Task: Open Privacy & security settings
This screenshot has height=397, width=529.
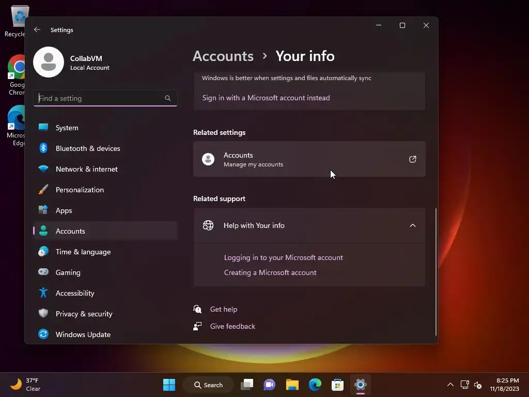Action: pos(105,314)
